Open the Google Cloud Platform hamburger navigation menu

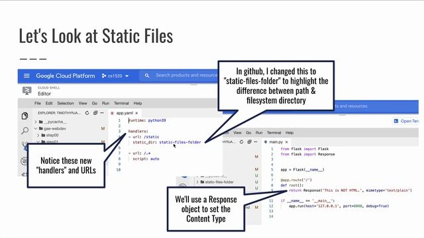[26, 76]
